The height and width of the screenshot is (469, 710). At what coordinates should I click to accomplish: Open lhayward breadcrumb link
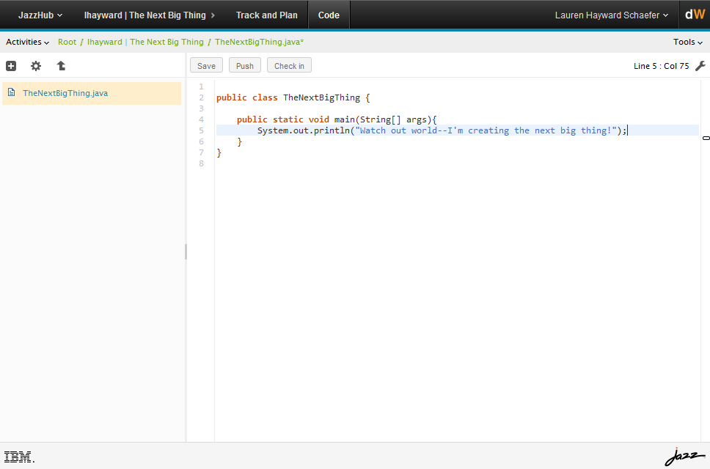click(x=105, y=42)
